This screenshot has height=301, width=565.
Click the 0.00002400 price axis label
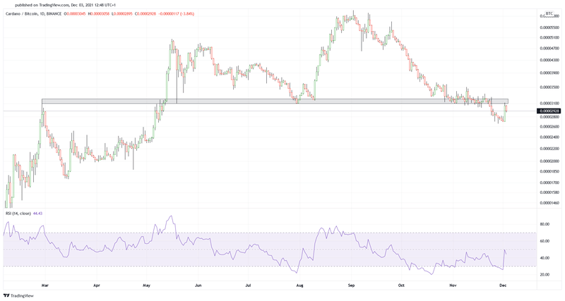[549, 137]
